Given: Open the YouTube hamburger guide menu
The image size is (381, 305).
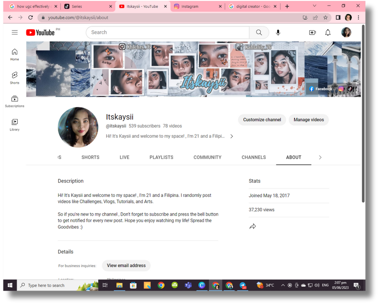Looking at the screenshot, I should (x=14, y=32).
